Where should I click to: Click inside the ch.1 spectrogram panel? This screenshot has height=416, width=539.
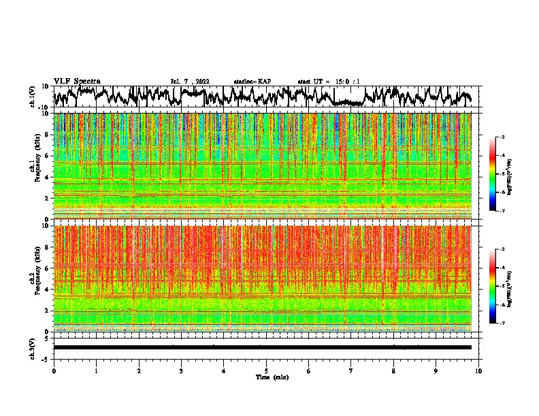coord(262,166)
